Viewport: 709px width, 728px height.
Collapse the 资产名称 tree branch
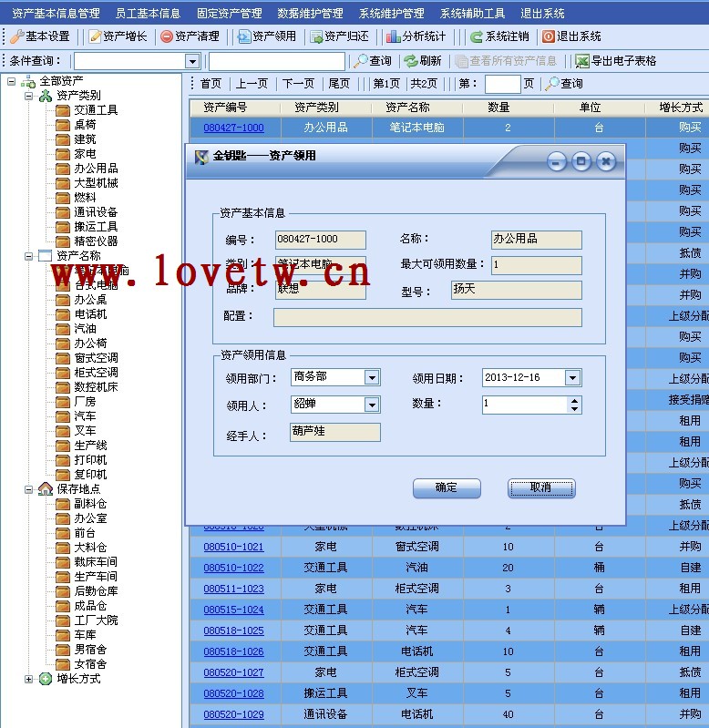[29, 256]
